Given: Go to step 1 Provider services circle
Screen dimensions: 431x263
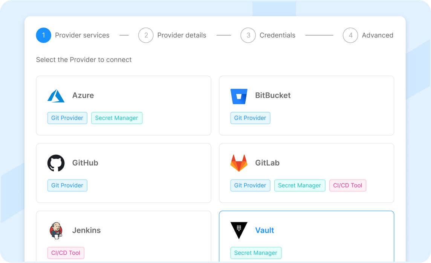Looking at the screenshot, I should [43, 35].
